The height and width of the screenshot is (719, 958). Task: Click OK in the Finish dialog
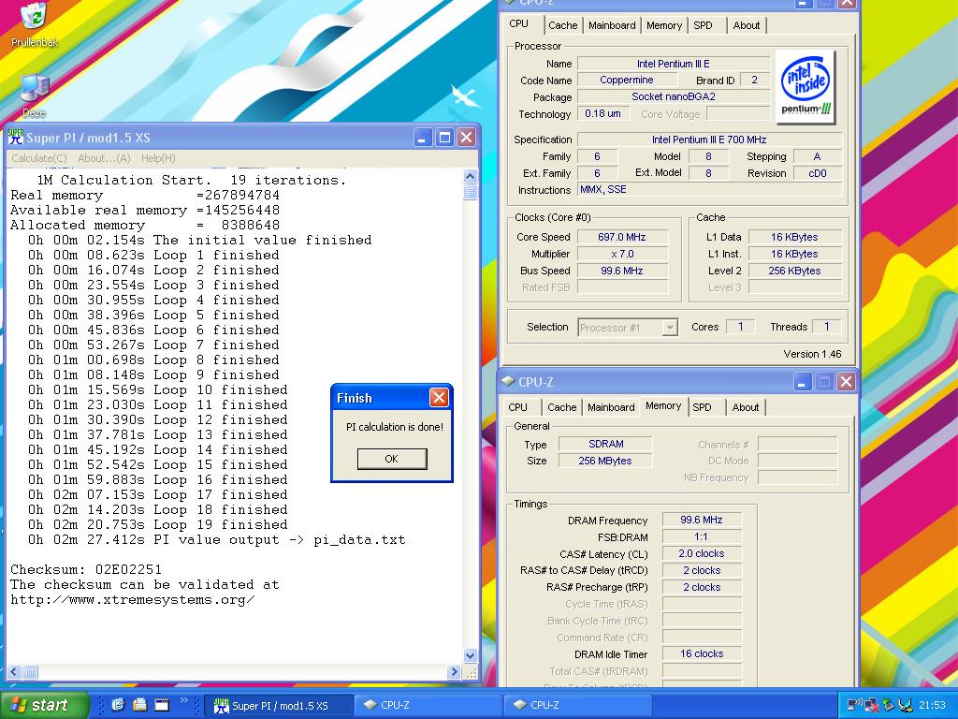click(x=392, y=459)
